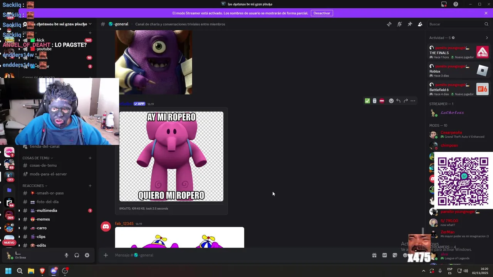Open the mods-para-el-server channel
The height and width of the screenshot is (277, 493).
57,174
